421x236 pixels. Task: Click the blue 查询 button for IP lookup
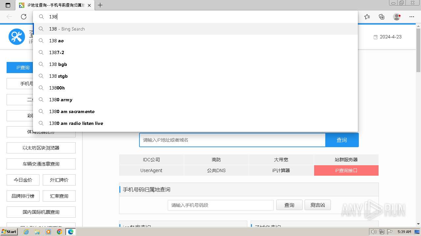pyautogui.click(x=342, y=140)
